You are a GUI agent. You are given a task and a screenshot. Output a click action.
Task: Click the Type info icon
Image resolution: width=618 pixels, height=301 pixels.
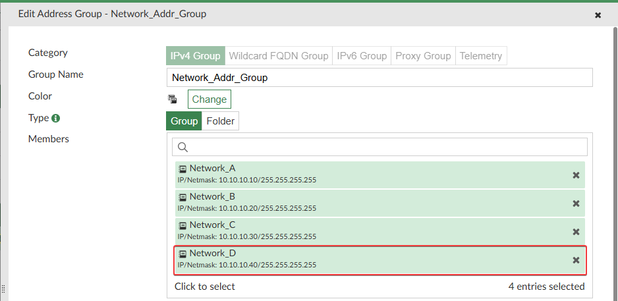tap(56, 118)
